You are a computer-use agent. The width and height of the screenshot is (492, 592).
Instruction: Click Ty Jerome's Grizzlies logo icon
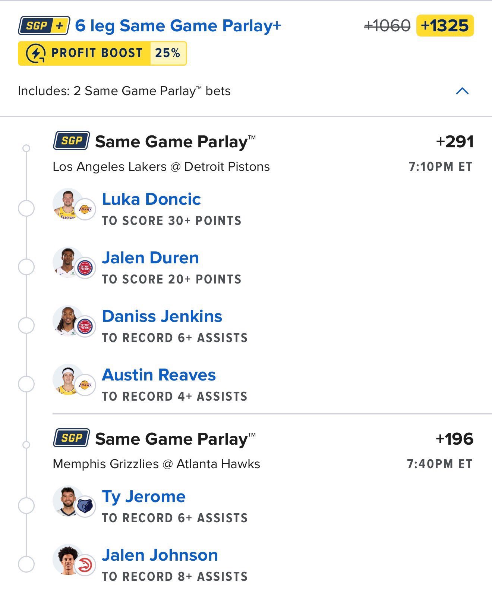(85, 507)
